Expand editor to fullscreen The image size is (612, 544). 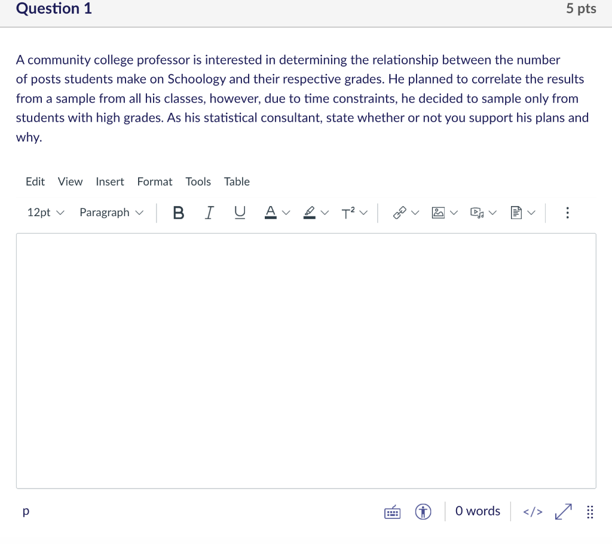click(x=563, y=512)
